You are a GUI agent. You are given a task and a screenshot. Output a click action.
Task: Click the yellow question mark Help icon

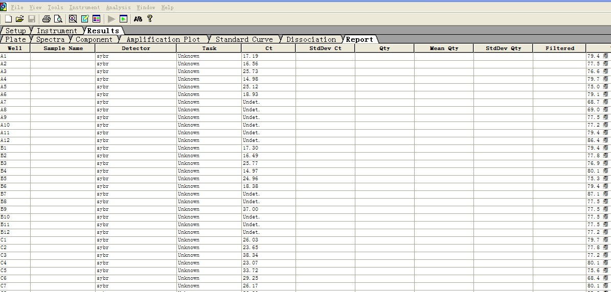[150, 19]
